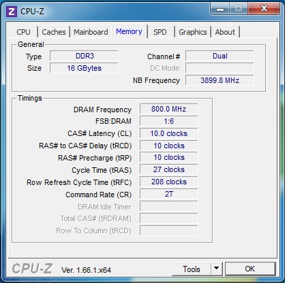
Task: Go to the SPD tab
Action: 160,32
